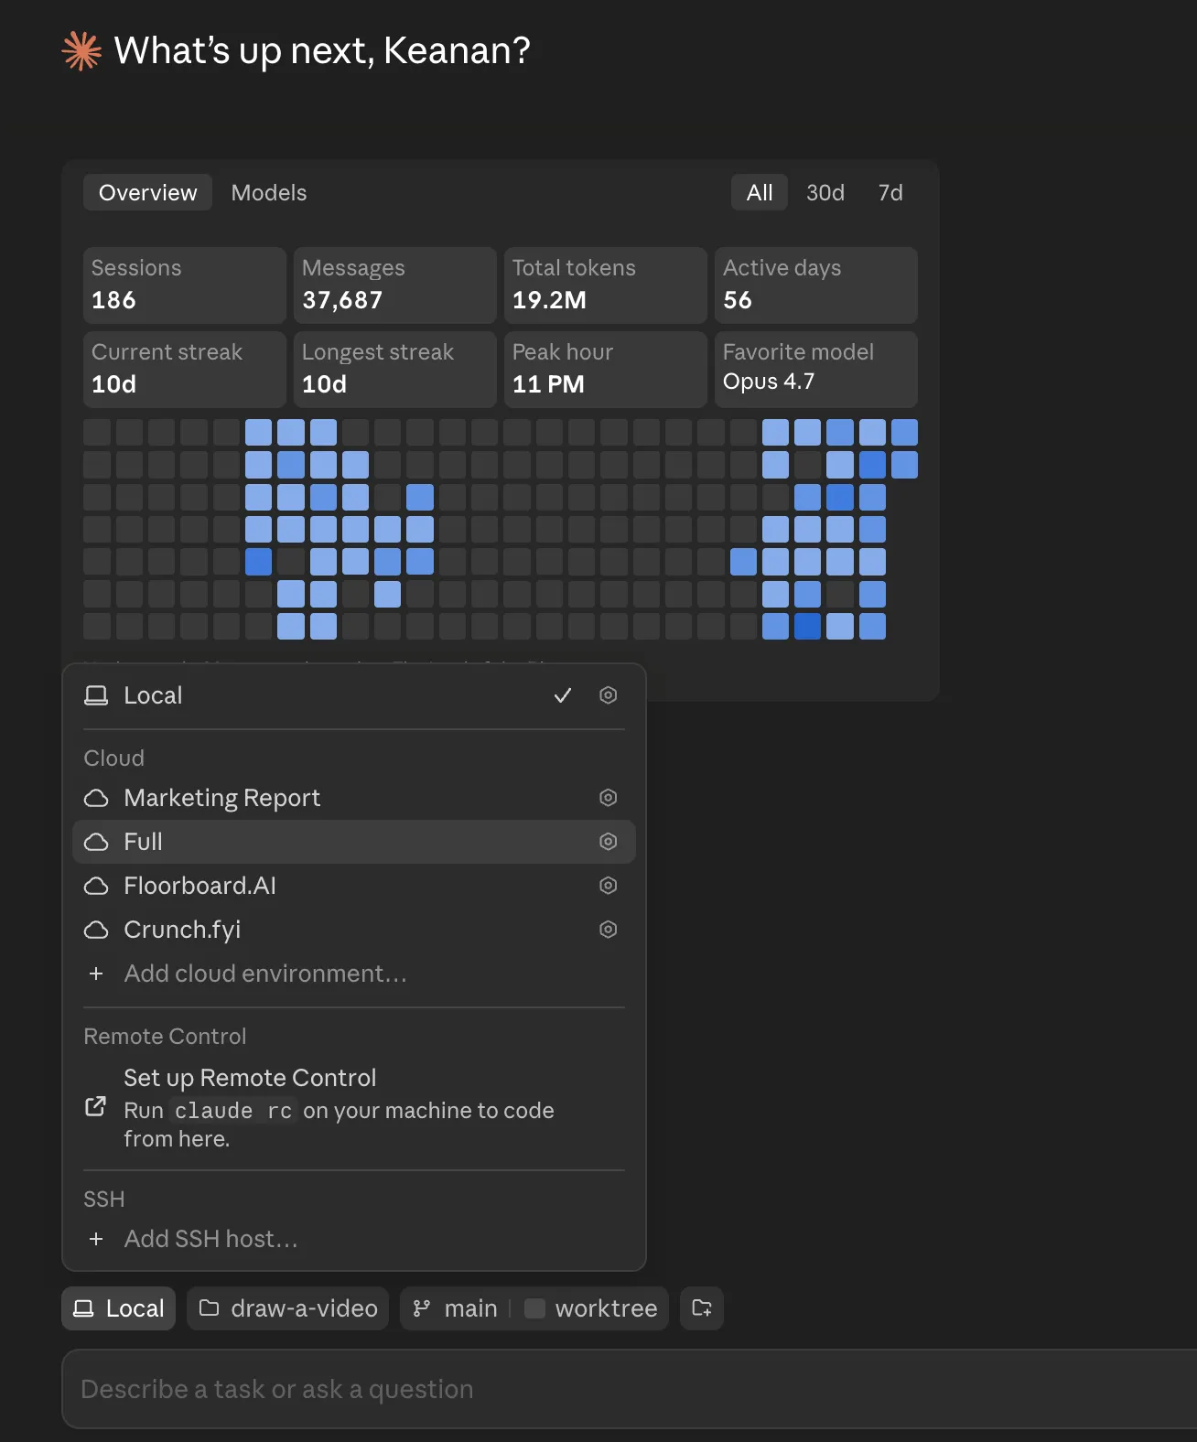Viewport: 1197px width, 1442px height.
Task: Click checkmark next to Local environment
Action: (x=563, y=695)
